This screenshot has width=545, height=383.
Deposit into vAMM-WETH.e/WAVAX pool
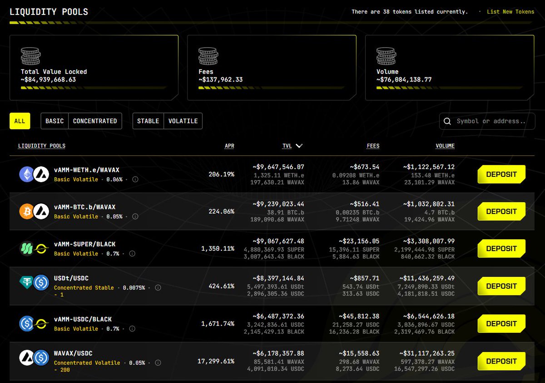501,174
